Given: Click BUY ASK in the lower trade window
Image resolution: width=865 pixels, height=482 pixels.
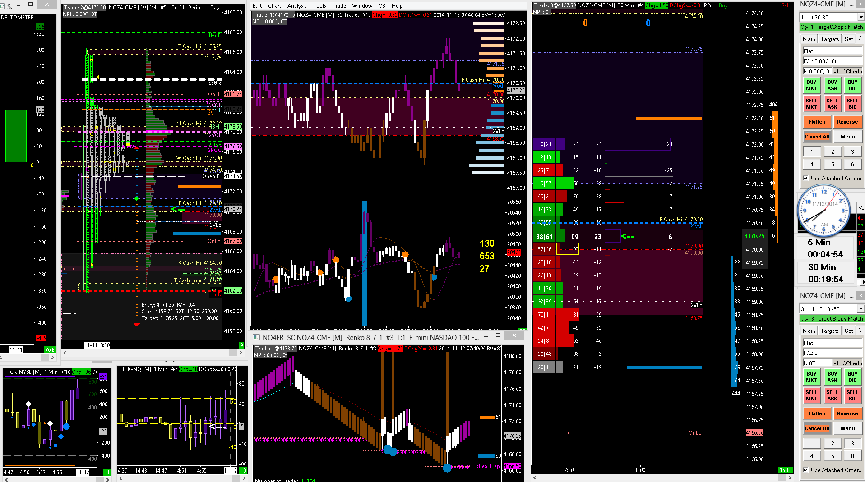Looking at the screenshot, I should 832,377.
